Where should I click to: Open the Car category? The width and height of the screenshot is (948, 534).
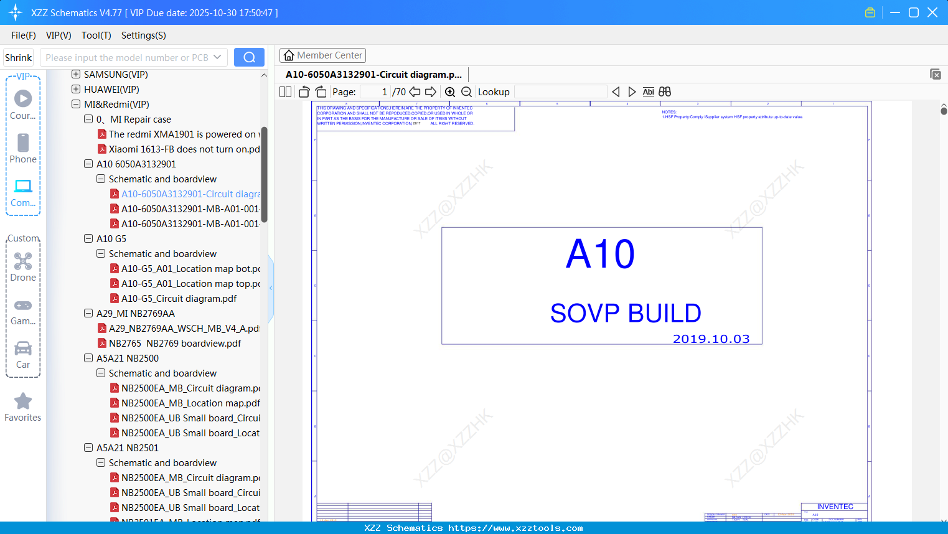pos(23,355)
